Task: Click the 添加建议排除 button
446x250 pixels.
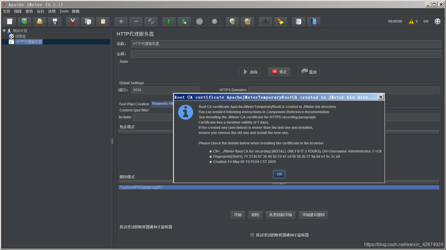Action: [x=313, y=215]
